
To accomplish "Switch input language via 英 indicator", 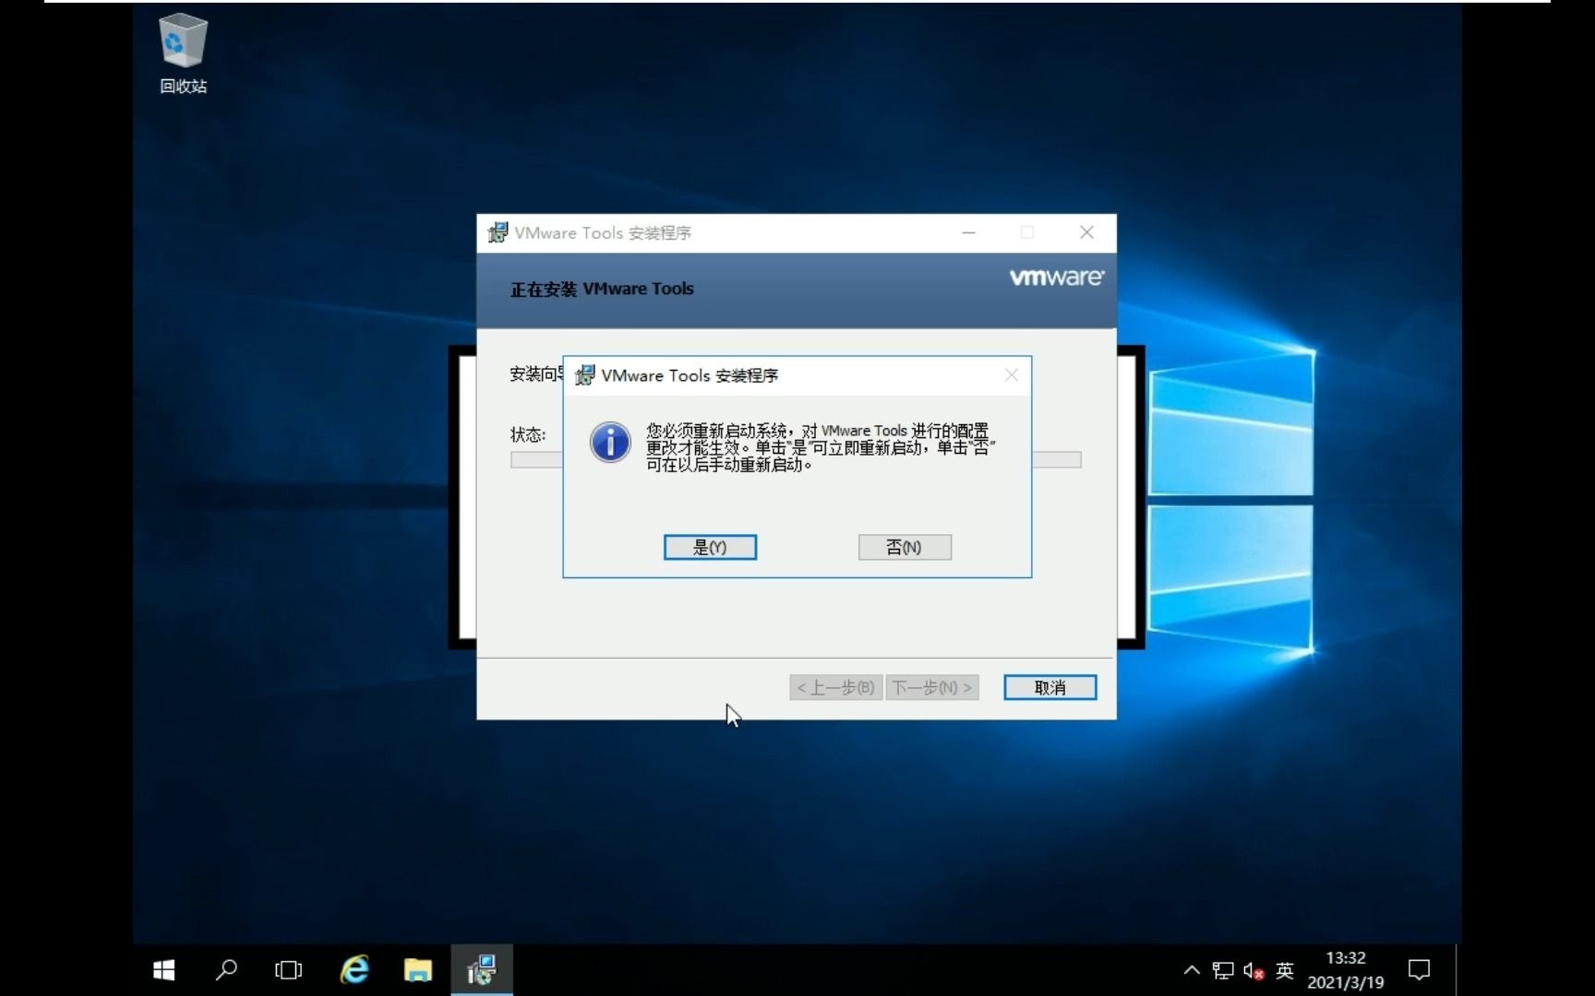I will tap(1284, 970).
